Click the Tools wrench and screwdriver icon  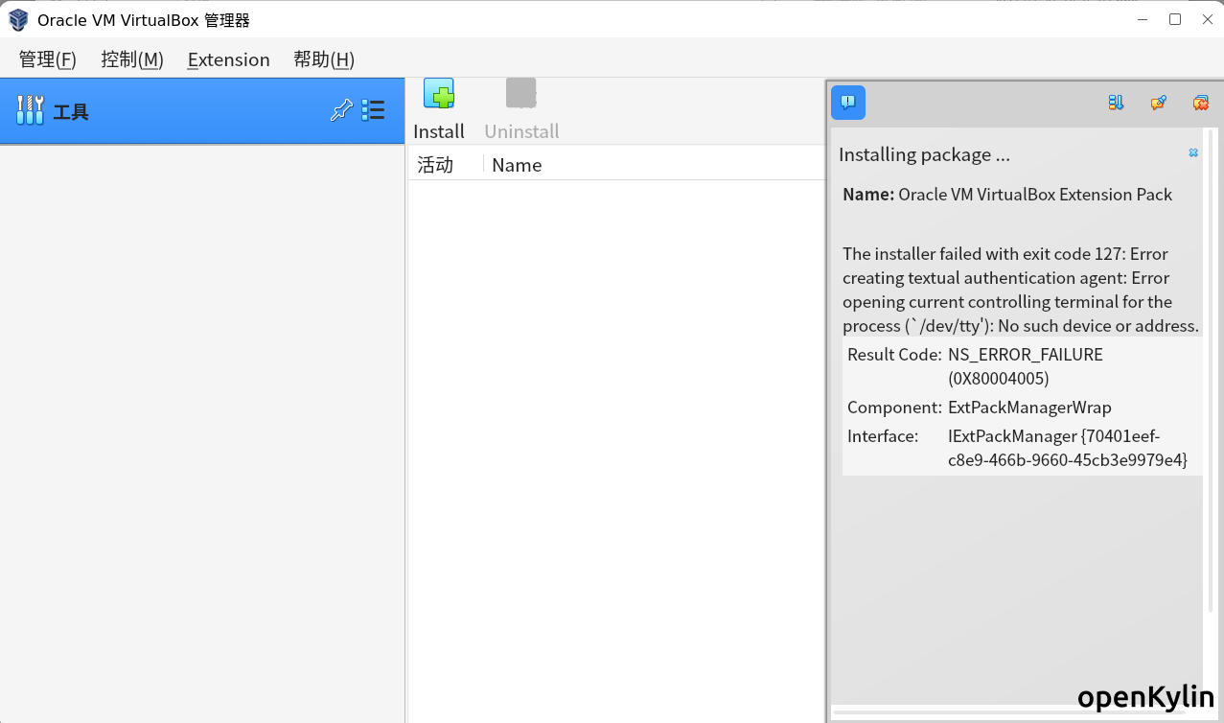31,111
